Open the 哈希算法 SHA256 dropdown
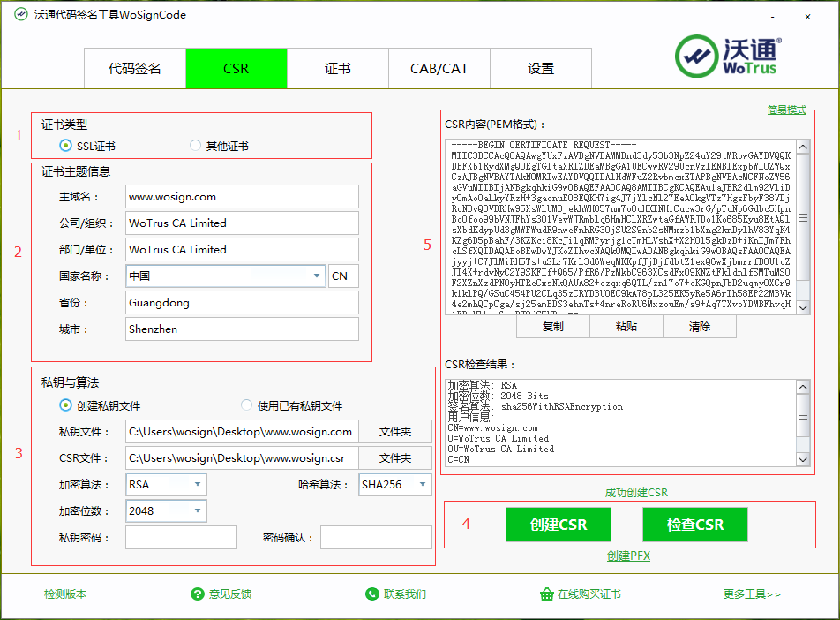Screen dimensions: 840x620 pyautogui.click(x=423, y=484)
